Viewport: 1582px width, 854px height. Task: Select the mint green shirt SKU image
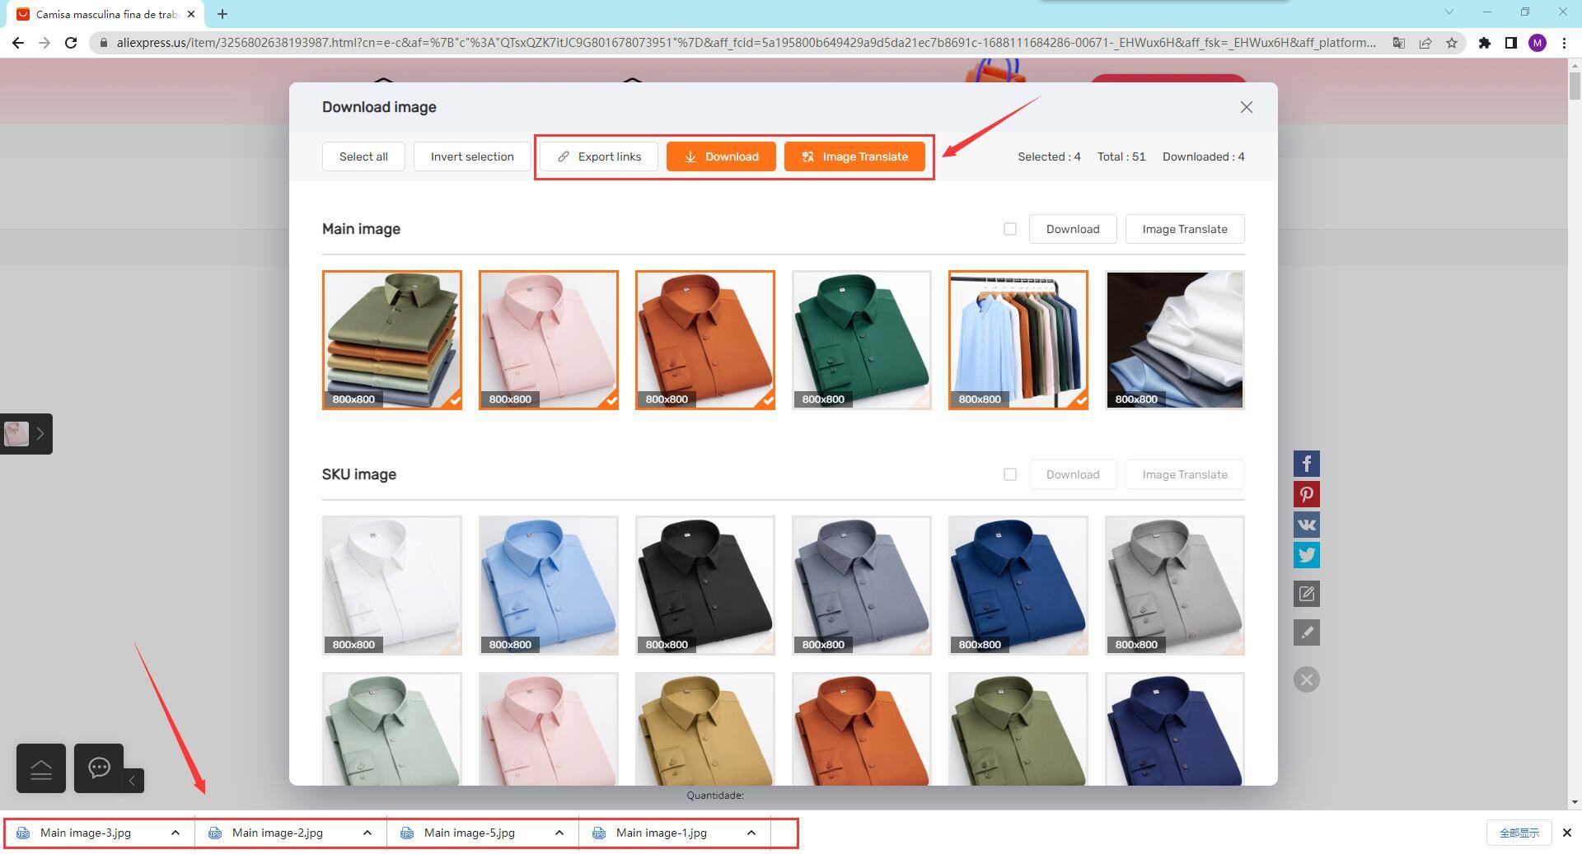tap(392, 729)
